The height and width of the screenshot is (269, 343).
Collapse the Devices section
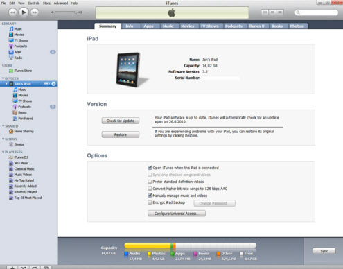3,78
